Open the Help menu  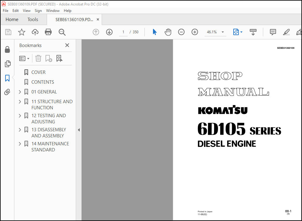coord(67,11)
